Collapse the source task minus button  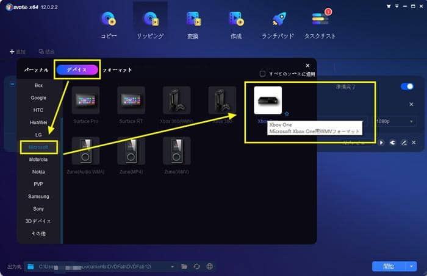pos(12,84)
